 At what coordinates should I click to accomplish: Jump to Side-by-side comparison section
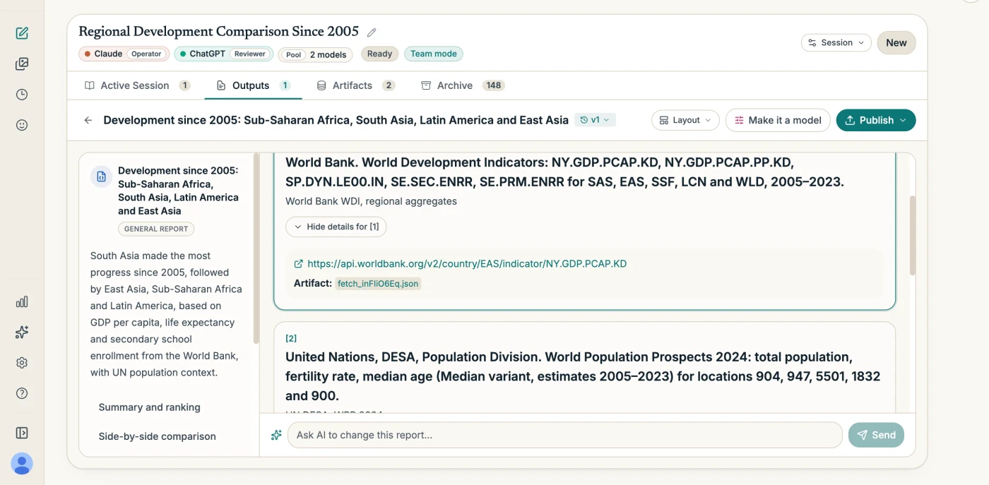pyautogui.click(x=157, y=436)
